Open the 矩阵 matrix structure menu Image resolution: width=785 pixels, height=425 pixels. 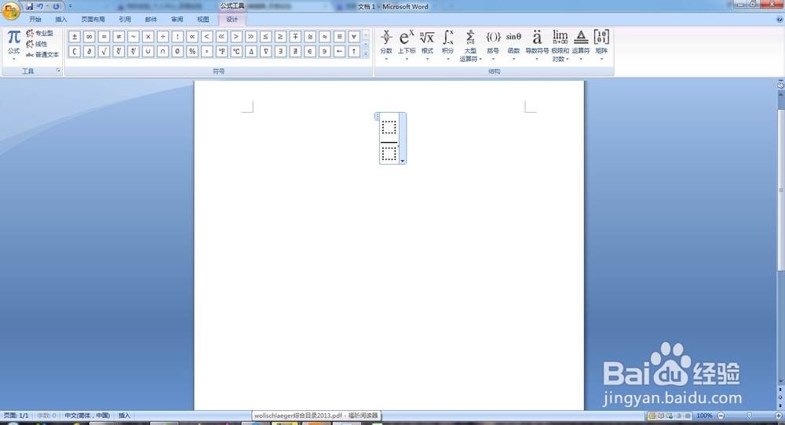[x=601, y=45]
